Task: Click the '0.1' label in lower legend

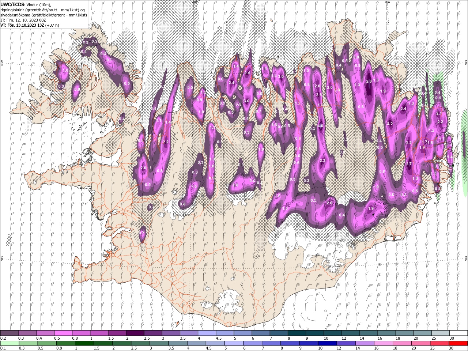Action: click(3, 348)
